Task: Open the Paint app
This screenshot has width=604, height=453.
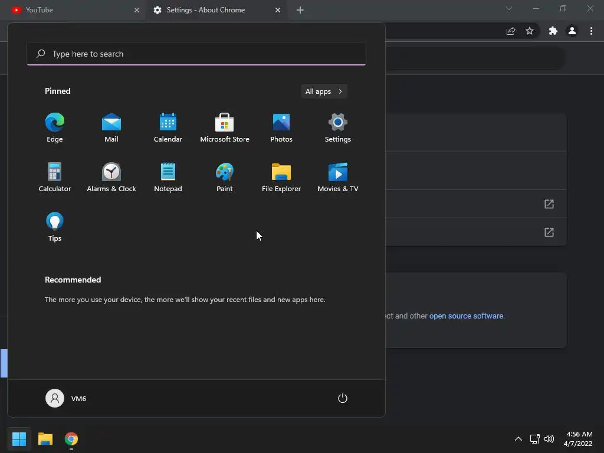Action: [x=225, y=178]
